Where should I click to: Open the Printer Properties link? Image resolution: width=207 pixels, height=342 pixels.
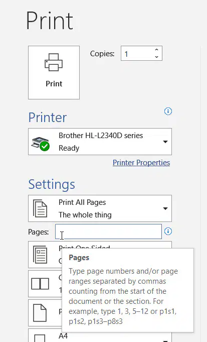point(141,163)
